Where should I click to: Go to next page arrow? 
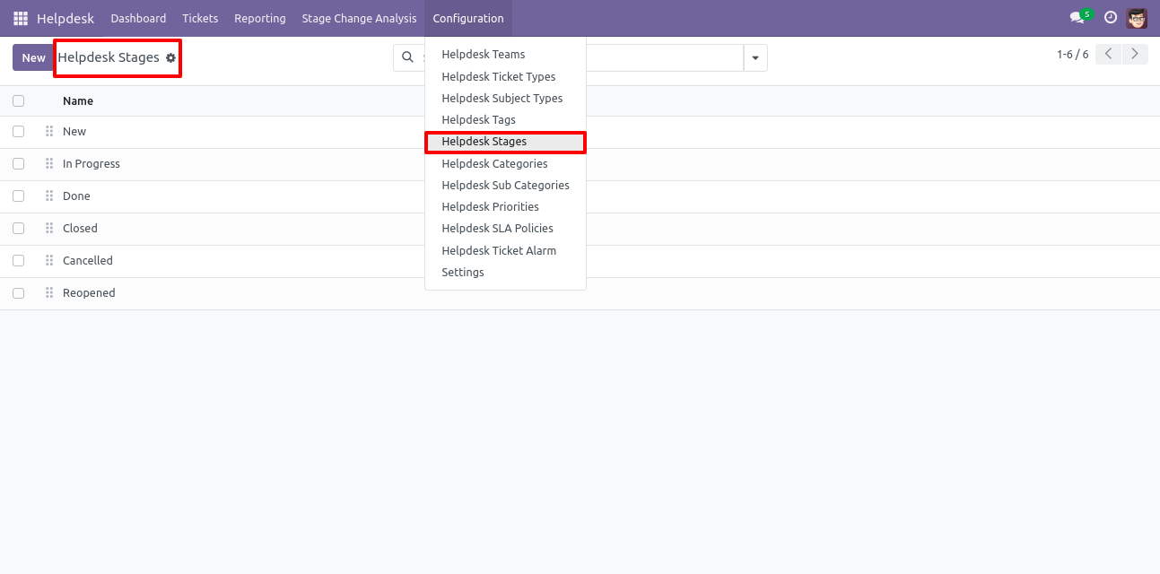1135,55
